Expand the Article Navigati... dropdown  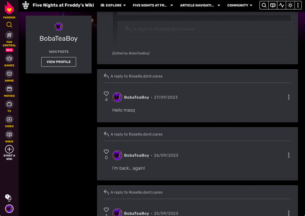(x=200, y=5)
